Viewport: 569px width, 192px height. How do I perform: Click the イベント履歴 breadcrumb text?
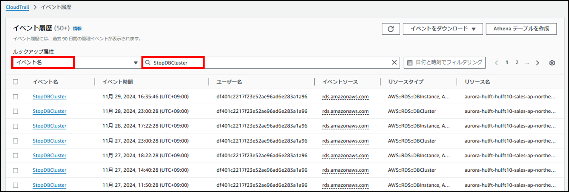click(x=56, y=7)
